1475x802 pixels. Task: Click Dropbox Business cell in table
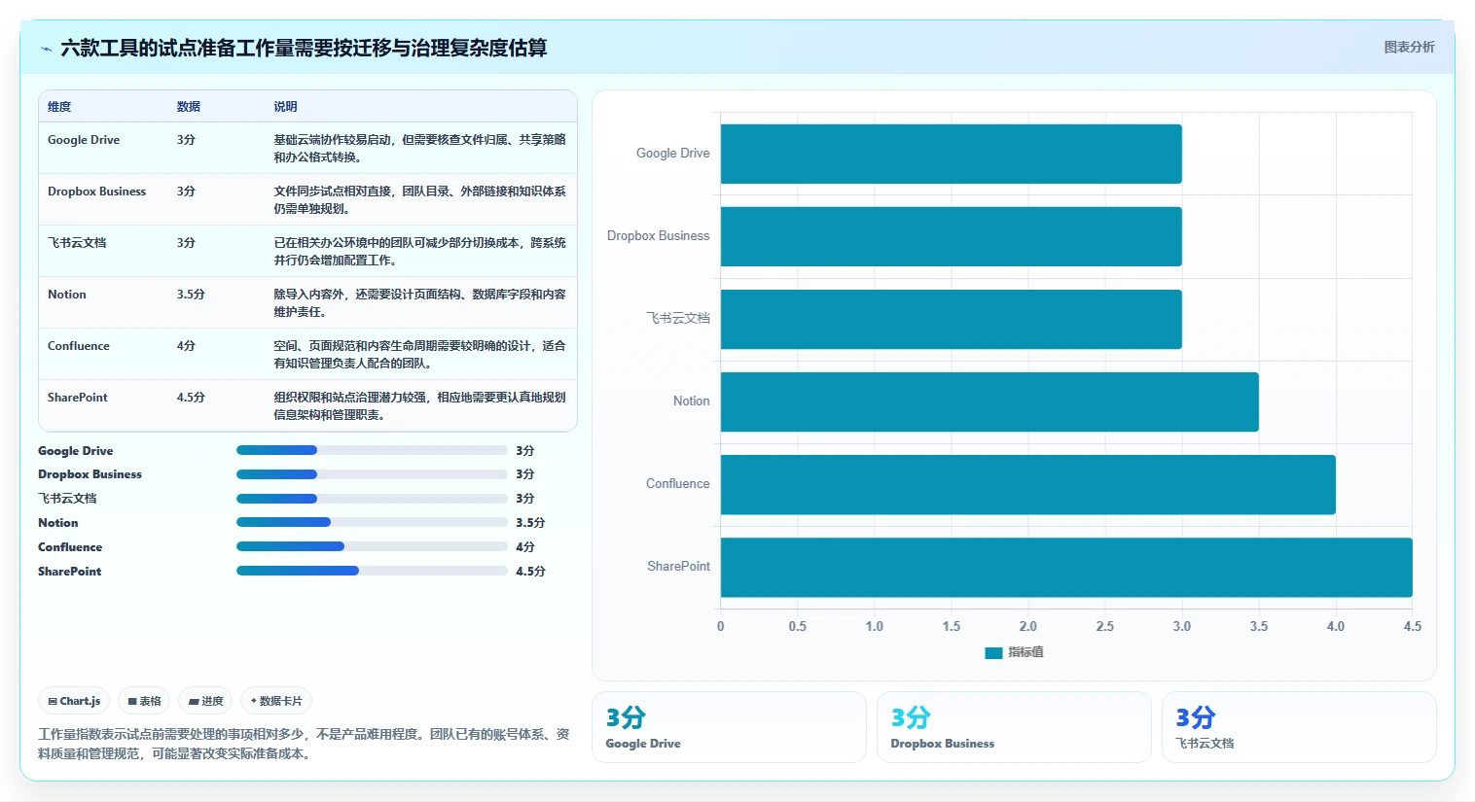pos(96,192)
